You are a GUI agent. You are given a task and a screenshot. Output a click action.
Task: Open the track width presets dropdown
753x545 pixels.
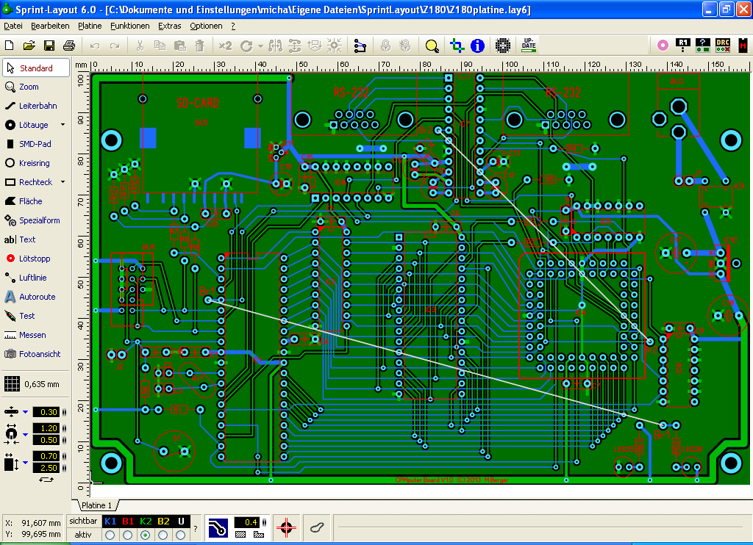[x=25, y=412]
